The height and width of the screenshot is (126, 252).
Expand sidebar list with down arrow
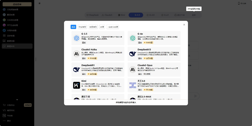coord(17,100)
